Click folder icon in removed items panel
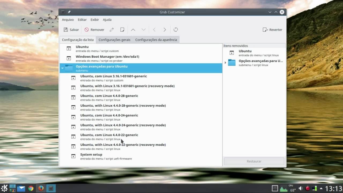The height and width of the screenshot is (193, 343). (232, 63)
